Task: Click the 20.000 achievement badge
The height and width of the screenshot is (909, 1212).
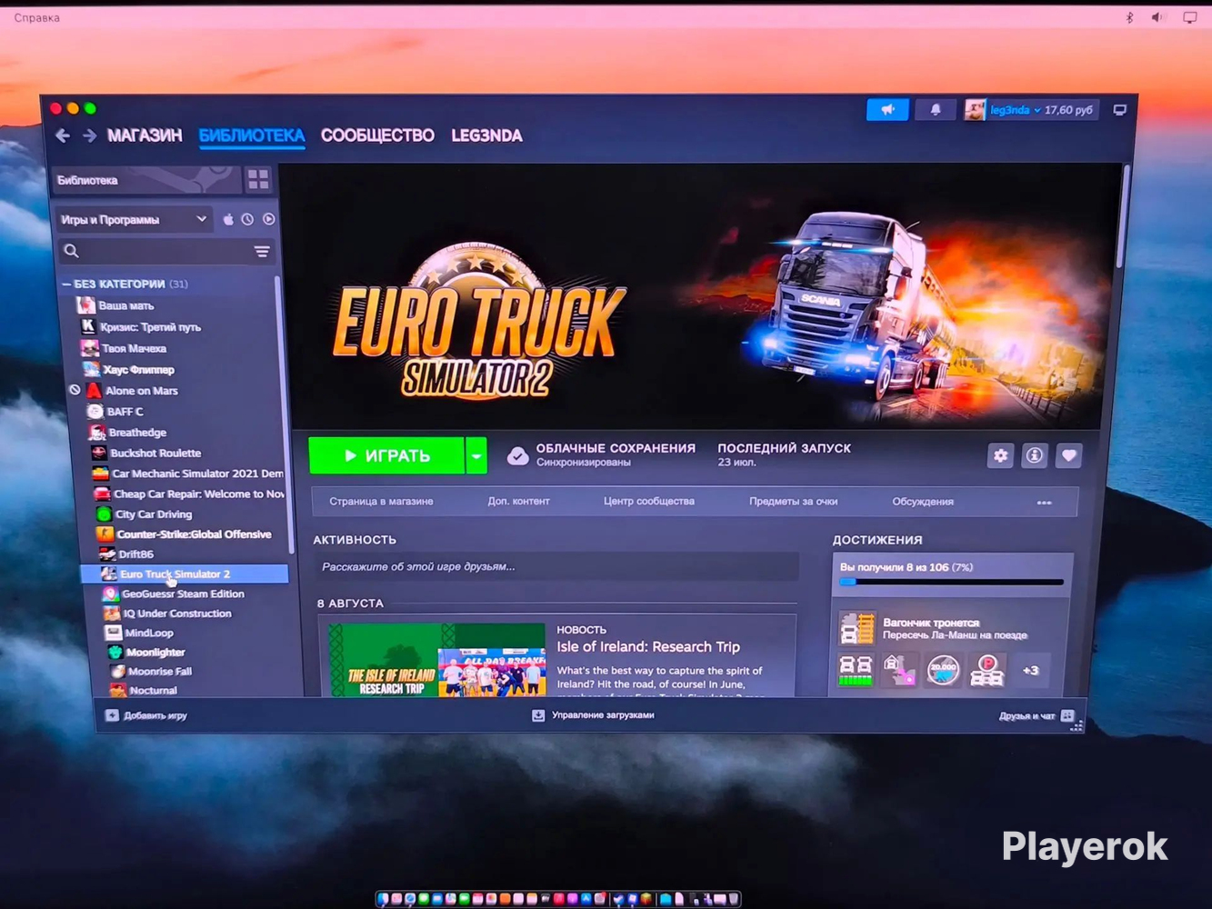Action: pos(943,670)
